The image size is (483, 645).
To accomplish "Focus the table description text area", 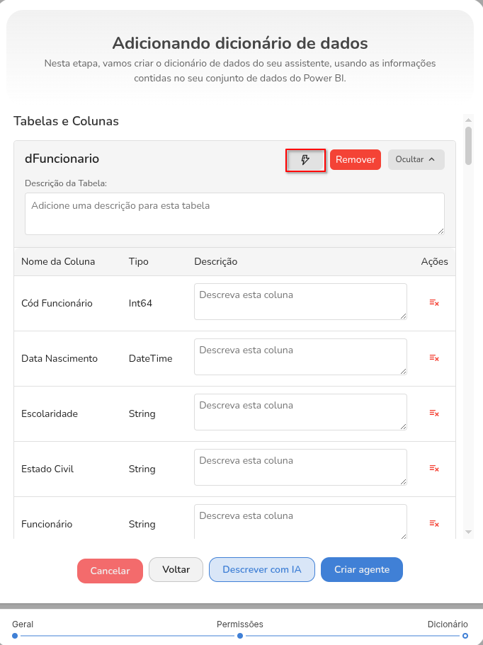I will (x=234, y=213).
